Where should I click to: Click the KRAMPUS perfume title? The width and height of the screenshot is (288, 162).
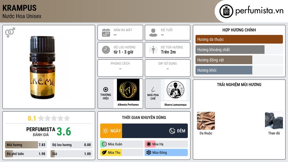tap(19, 8)
